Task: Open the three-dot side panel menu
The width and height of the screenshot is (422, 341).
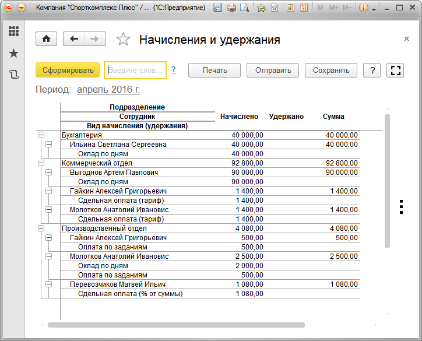Action: pos(401,207)
